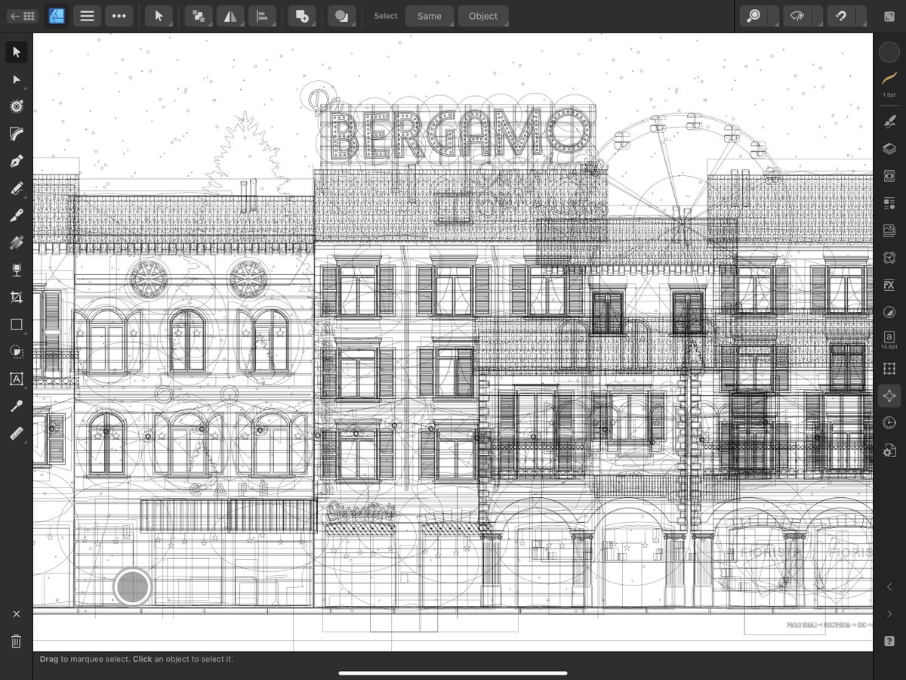Open the flip options flyout
This screenshot has height=680, width=906.
230,16
